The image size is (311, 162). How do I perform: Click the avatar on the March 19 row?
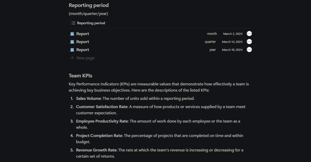point(249,50)
